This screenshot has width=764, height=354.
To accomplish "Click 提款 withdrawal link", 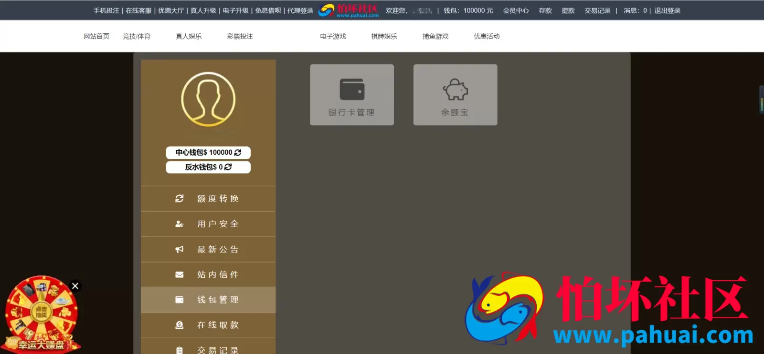I will point(568,10).
